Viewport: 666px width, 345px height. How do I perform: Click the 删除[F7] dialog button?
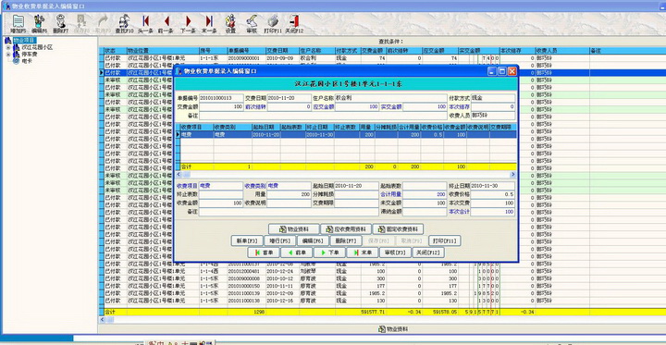(346, 240)
